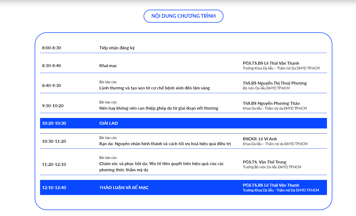Select the 12:10-12:40 time entry
This screenshot has width=356, height=216.
[x=54, y=188]
